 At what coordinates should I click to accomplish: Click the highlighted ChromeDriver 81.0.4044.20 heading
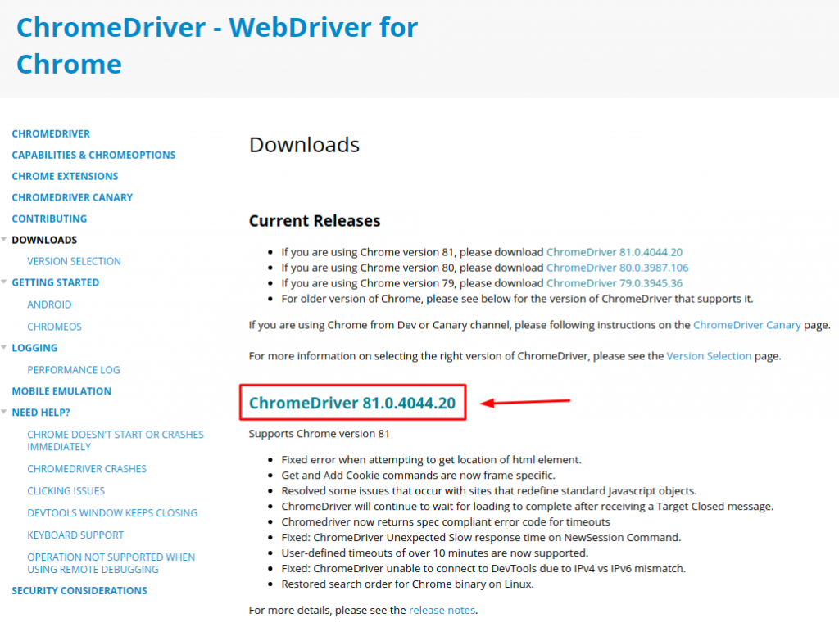pyautogui.click(x=352, y=402)
